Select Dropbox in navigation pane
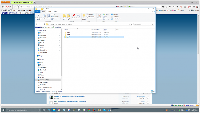The height and width of the screenshot is (113, 200). [41, 56]
